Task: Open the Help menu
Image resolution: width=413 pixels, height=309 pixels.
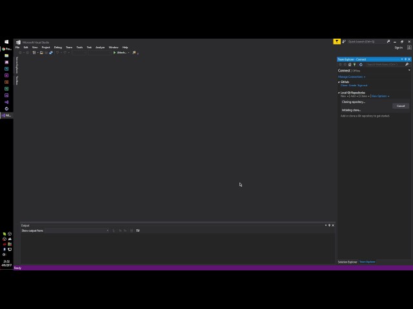Action: click(125, 47)
